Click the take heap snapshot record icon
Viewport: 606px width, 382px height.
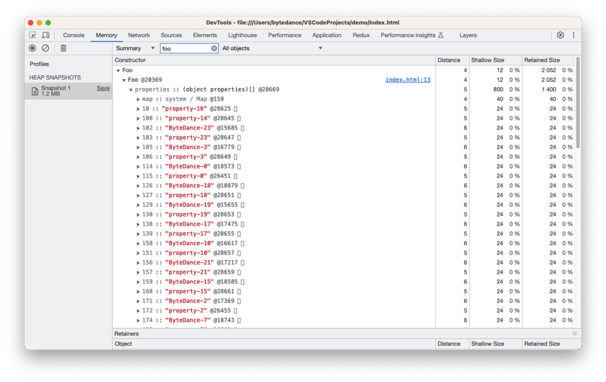pyautogui.click(x=33, y=48)
